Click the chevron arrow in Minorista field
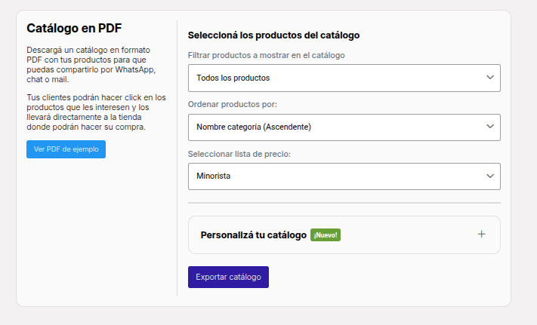The height and width of the screenshot is (325, 537). [x=490, y=176]
